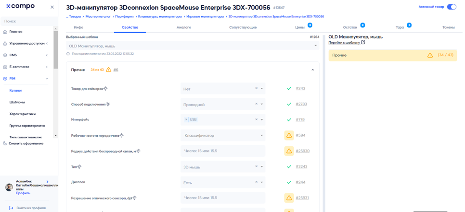
Task: Switch to the Инфо tab
Action: [78, 27]
